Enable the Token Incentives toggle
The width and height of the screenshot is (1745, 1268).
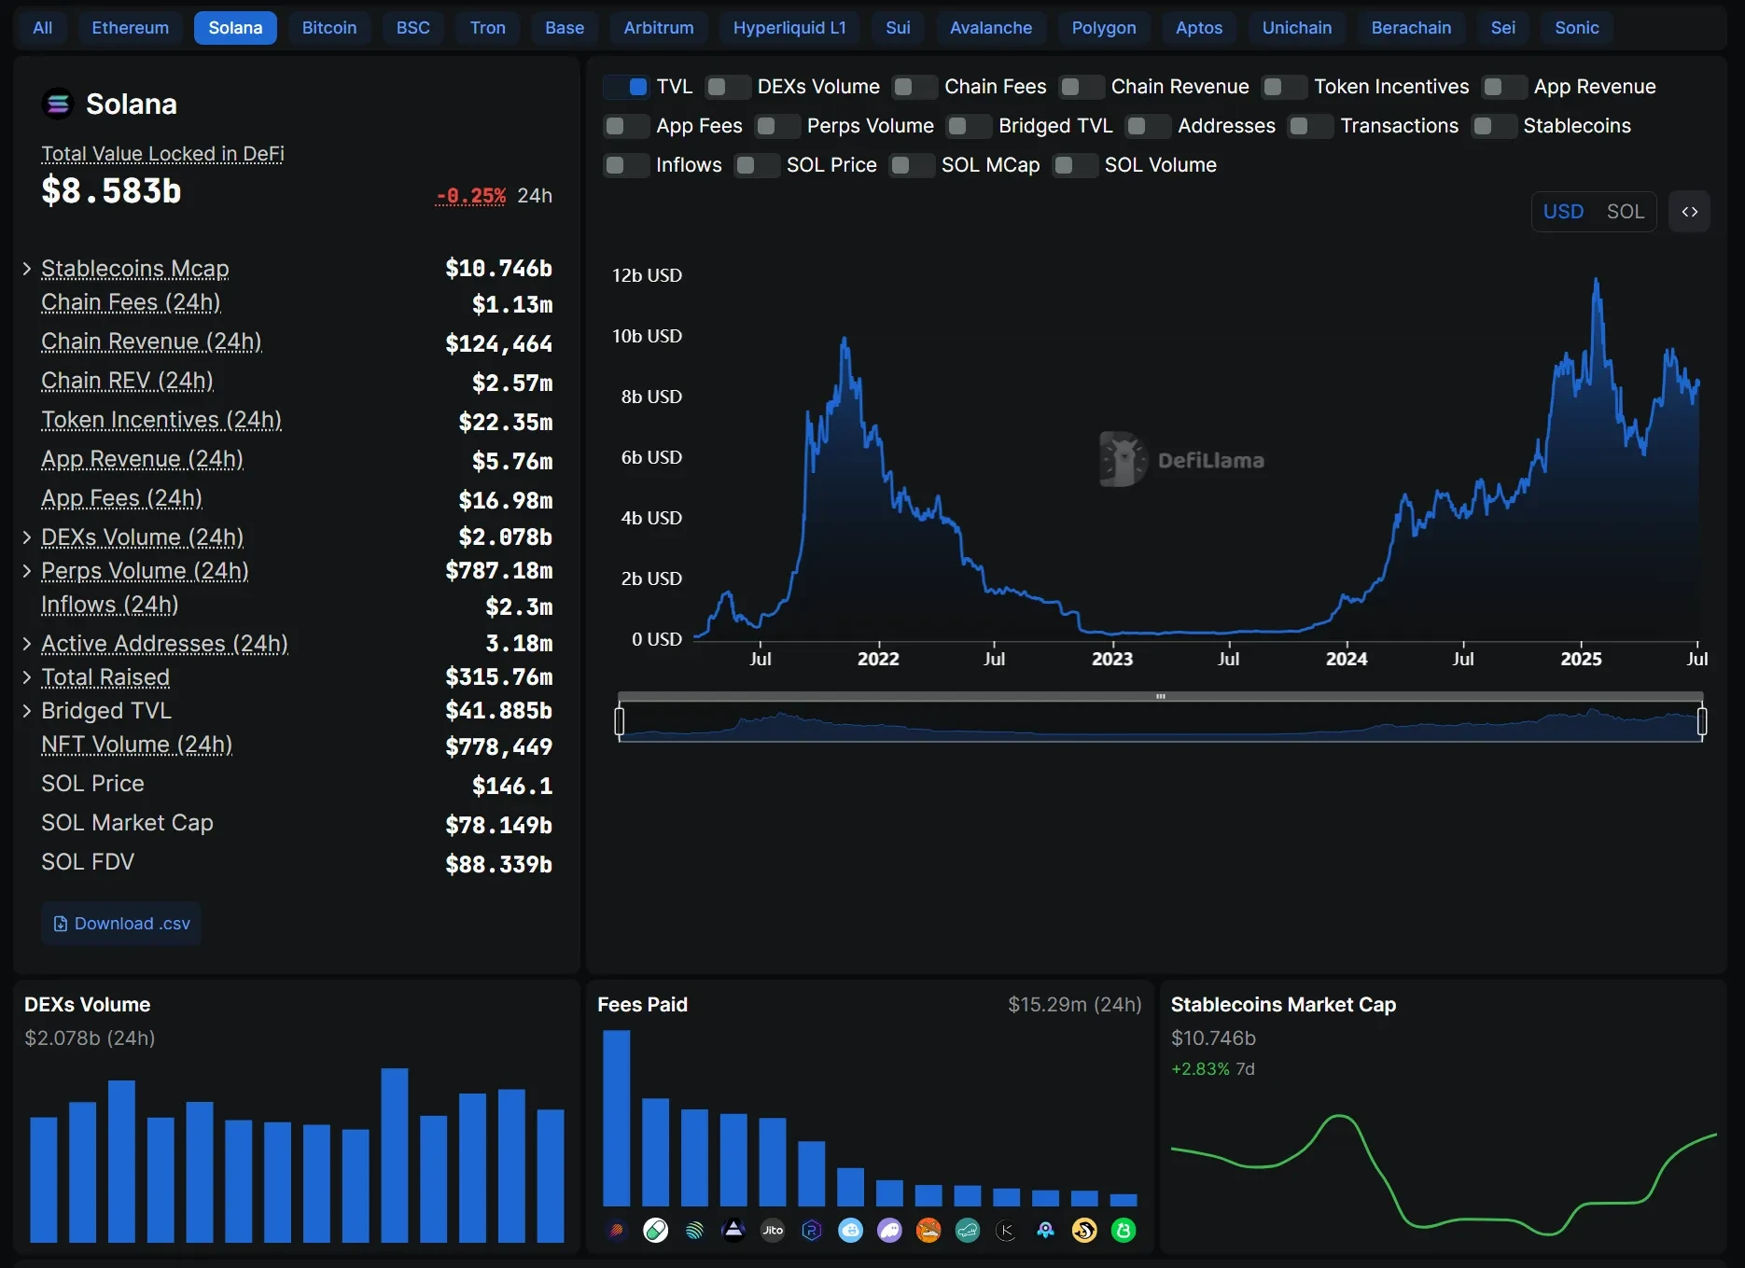[x=1284, y=87]
